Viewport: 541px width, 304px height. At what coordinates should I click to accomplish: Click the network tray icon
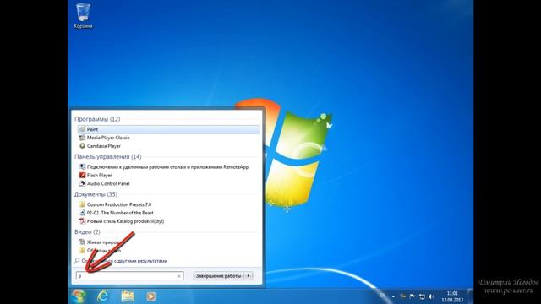pyautogui.click(x=422, y=296)
